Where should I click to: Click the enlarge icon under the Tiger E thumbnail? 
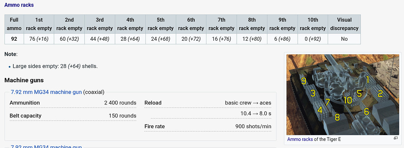(x=396, y=138)
